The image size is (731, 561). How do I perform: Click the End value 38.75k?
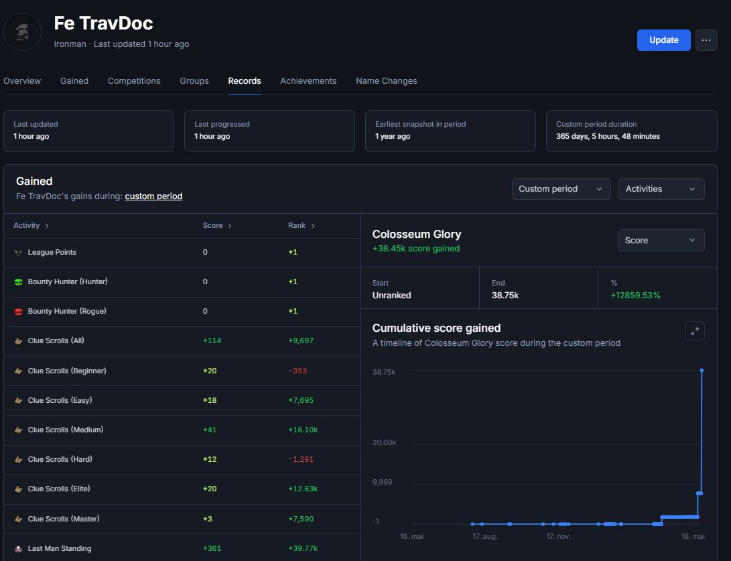point(505,296)
